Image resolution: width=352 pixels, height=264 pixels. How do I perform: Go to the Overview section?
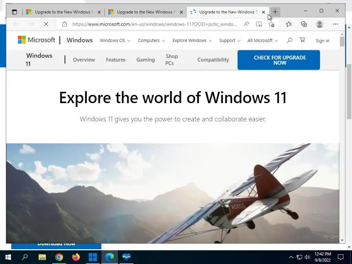[84, 60]
